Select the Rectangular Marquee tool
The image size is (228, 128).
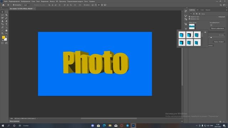click(6, 12)
